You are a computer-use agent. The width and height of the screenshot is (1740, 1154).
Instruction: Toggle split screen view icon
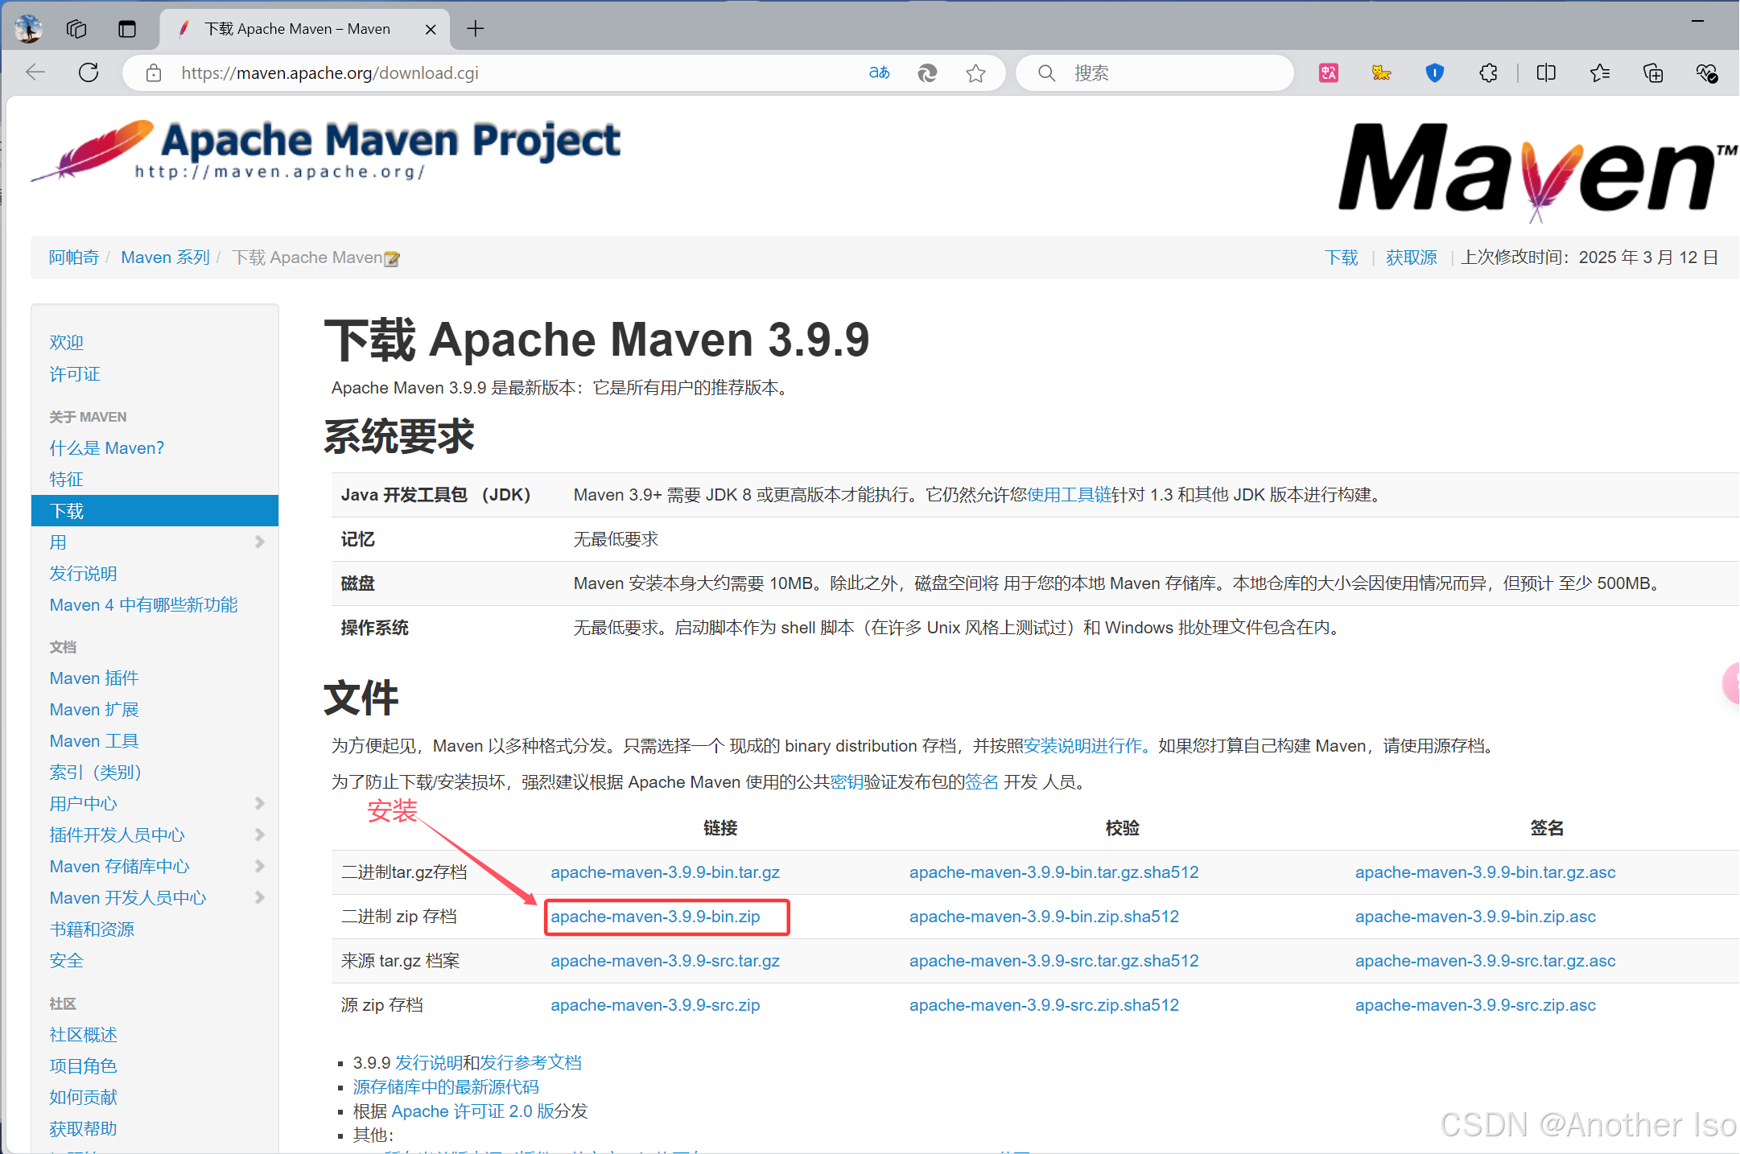(x=1546, y=73)
